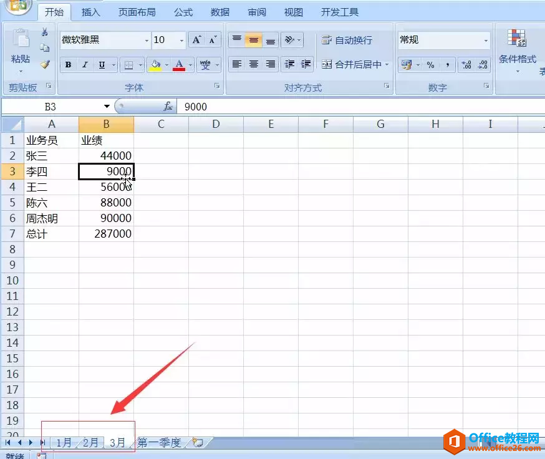Open number format 常规 dropdown

(x=486, y=41)
